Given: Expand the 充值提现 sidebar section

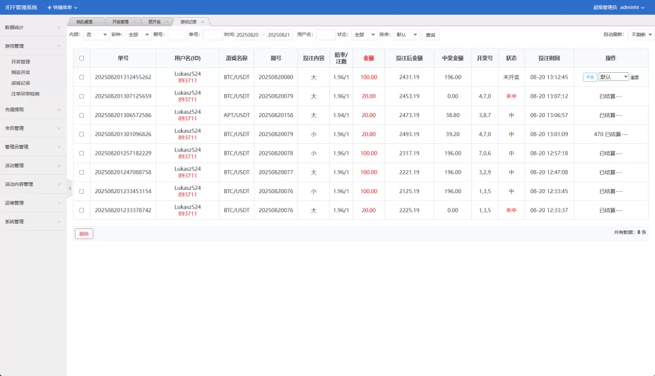Looking at the screenshot, I should click(x=33, y=109).
